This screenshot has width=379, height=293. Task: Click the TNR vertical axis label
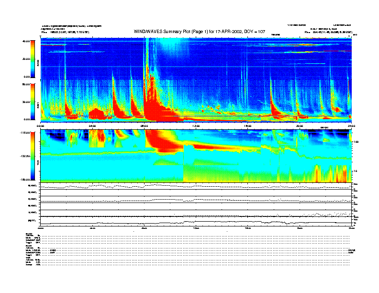38,164
